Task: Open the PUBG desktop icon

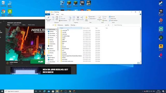Action: click(x=82, y=3)
